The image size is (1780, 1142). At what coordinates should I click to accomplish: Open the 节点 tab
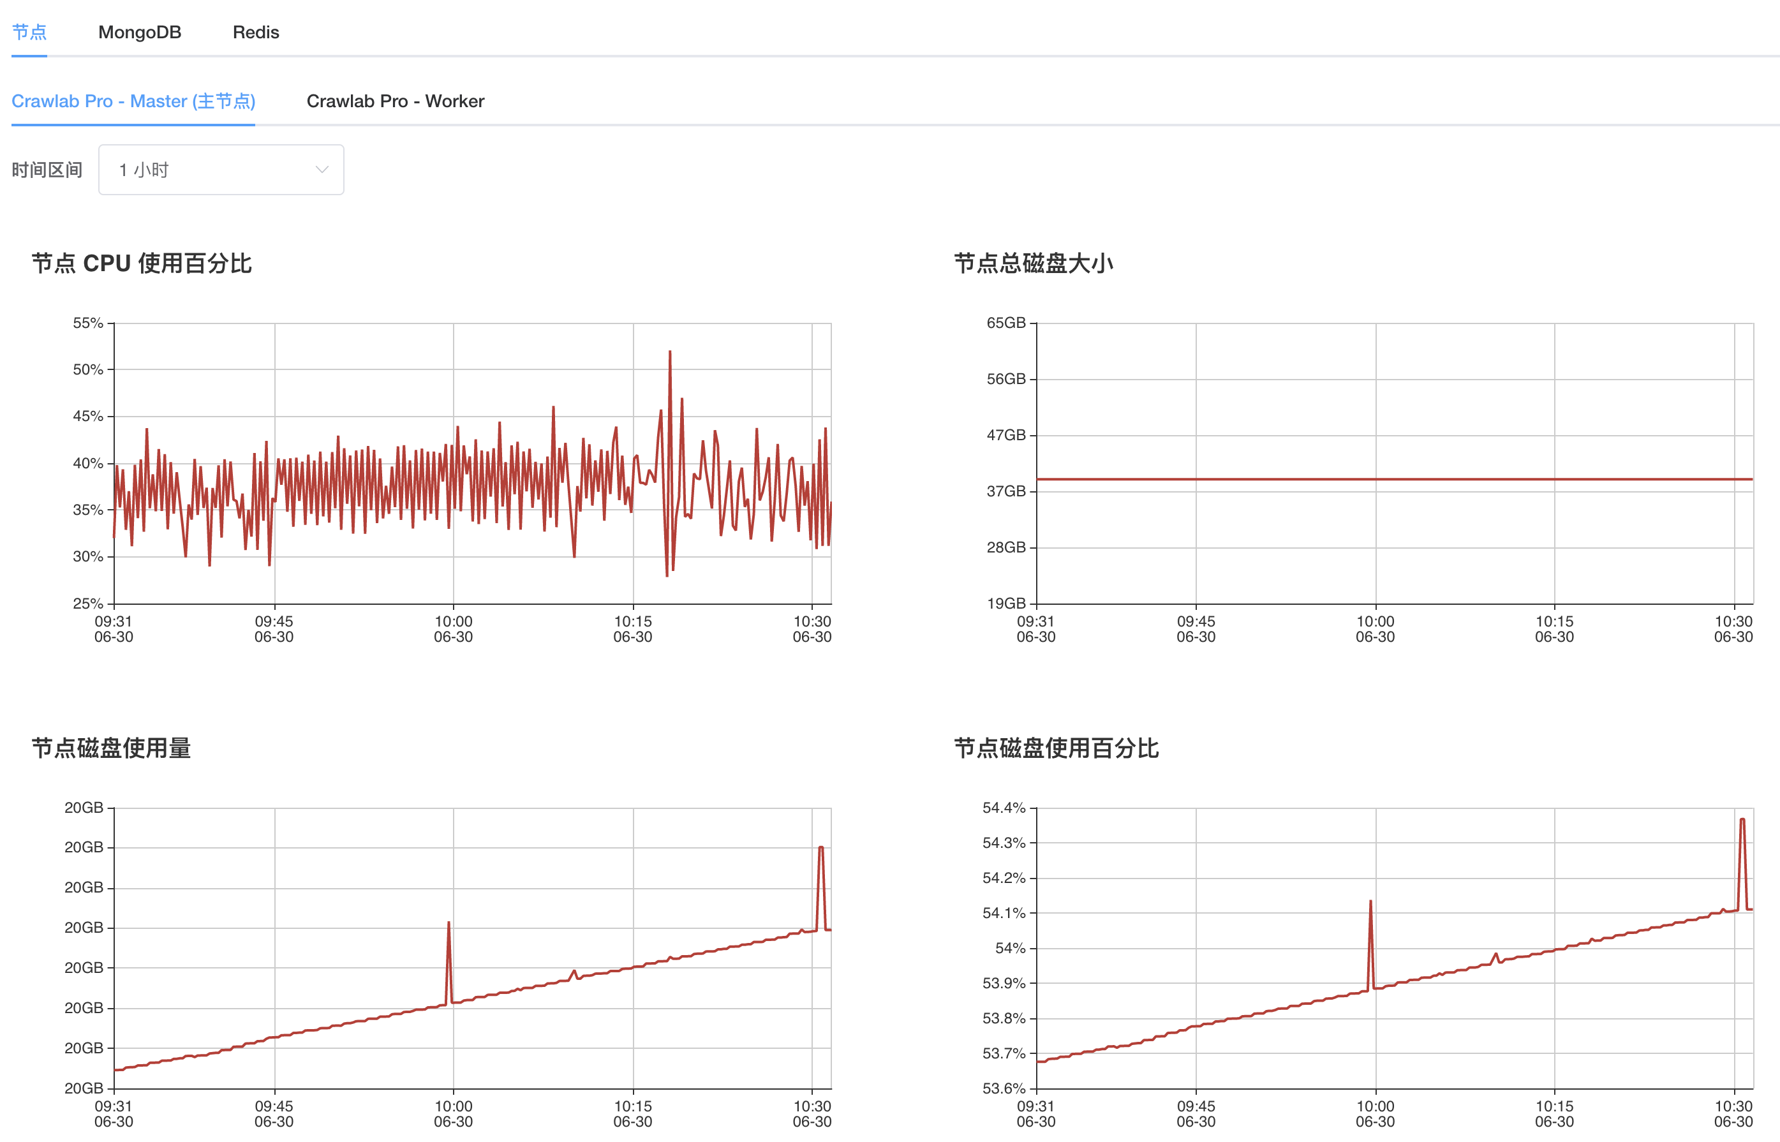click(x=29, y=32)
